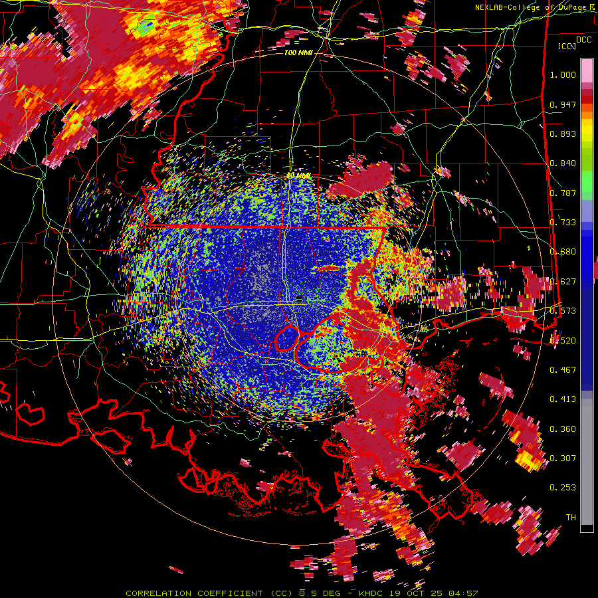Click CORRELATION COEFFICIENT in the bottom caption

(x=194, y=593)
